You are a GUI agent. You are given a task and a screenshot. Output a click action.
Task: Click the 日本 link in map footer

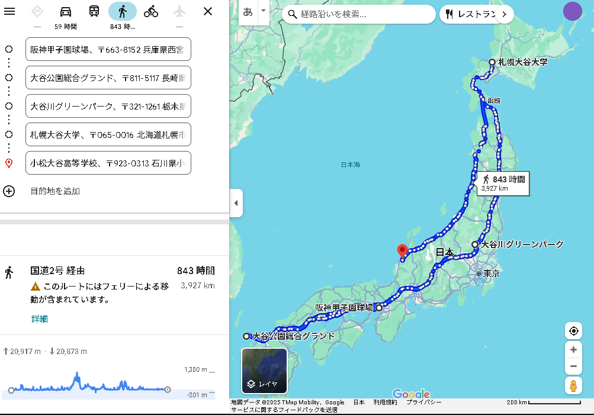coord(359,402)
